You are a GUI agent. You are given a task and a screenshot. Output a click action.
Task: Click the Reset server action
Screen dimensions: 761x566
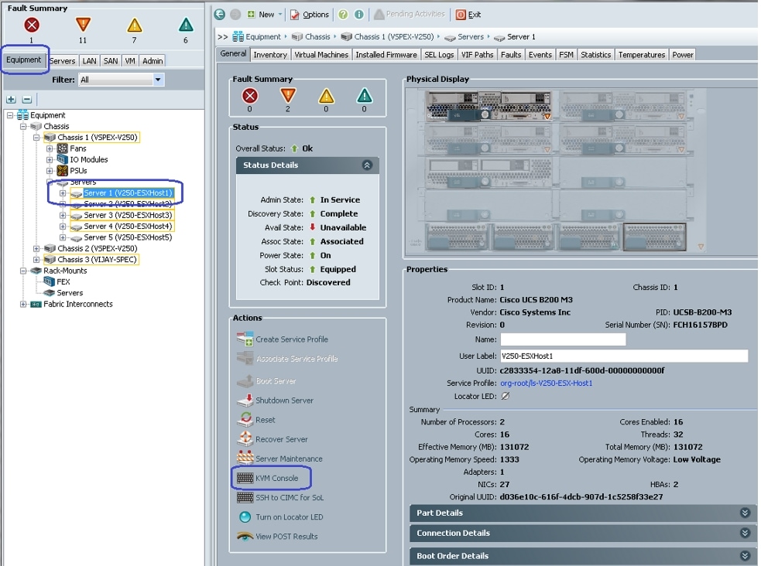[265, 420]
